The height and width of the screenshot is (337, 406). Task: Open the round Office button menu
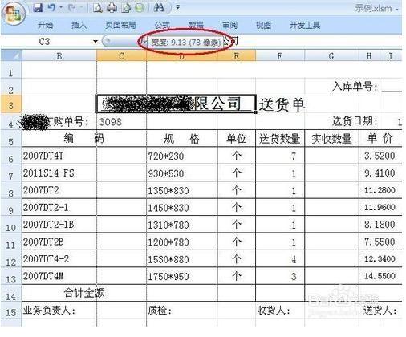pyautogui.click(x=14, y=14)
